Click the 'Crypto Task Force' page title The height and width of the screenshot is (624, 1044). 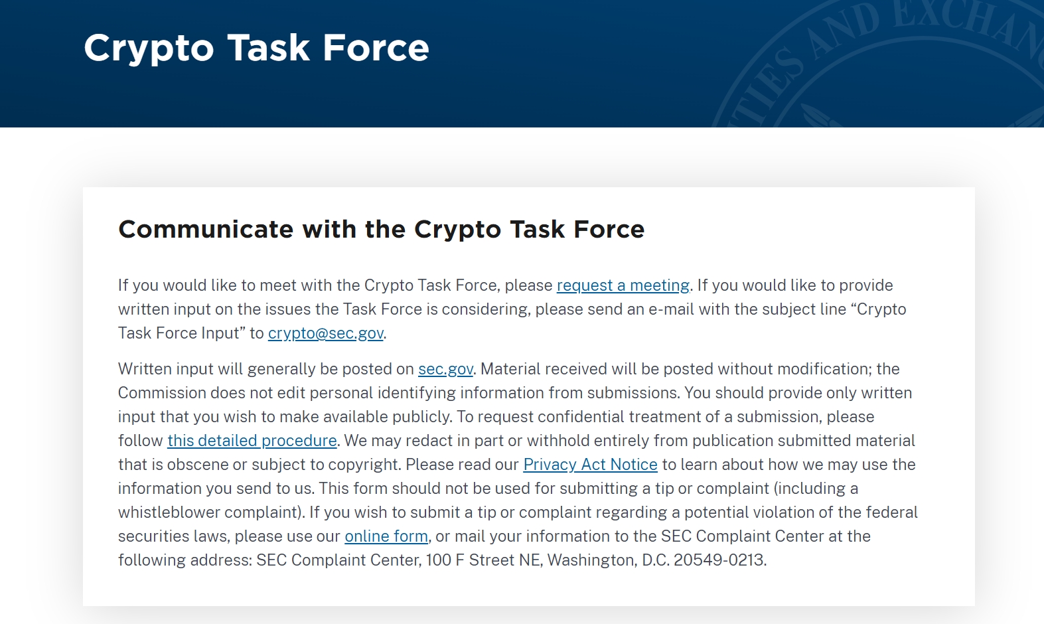tap(257, 48)
